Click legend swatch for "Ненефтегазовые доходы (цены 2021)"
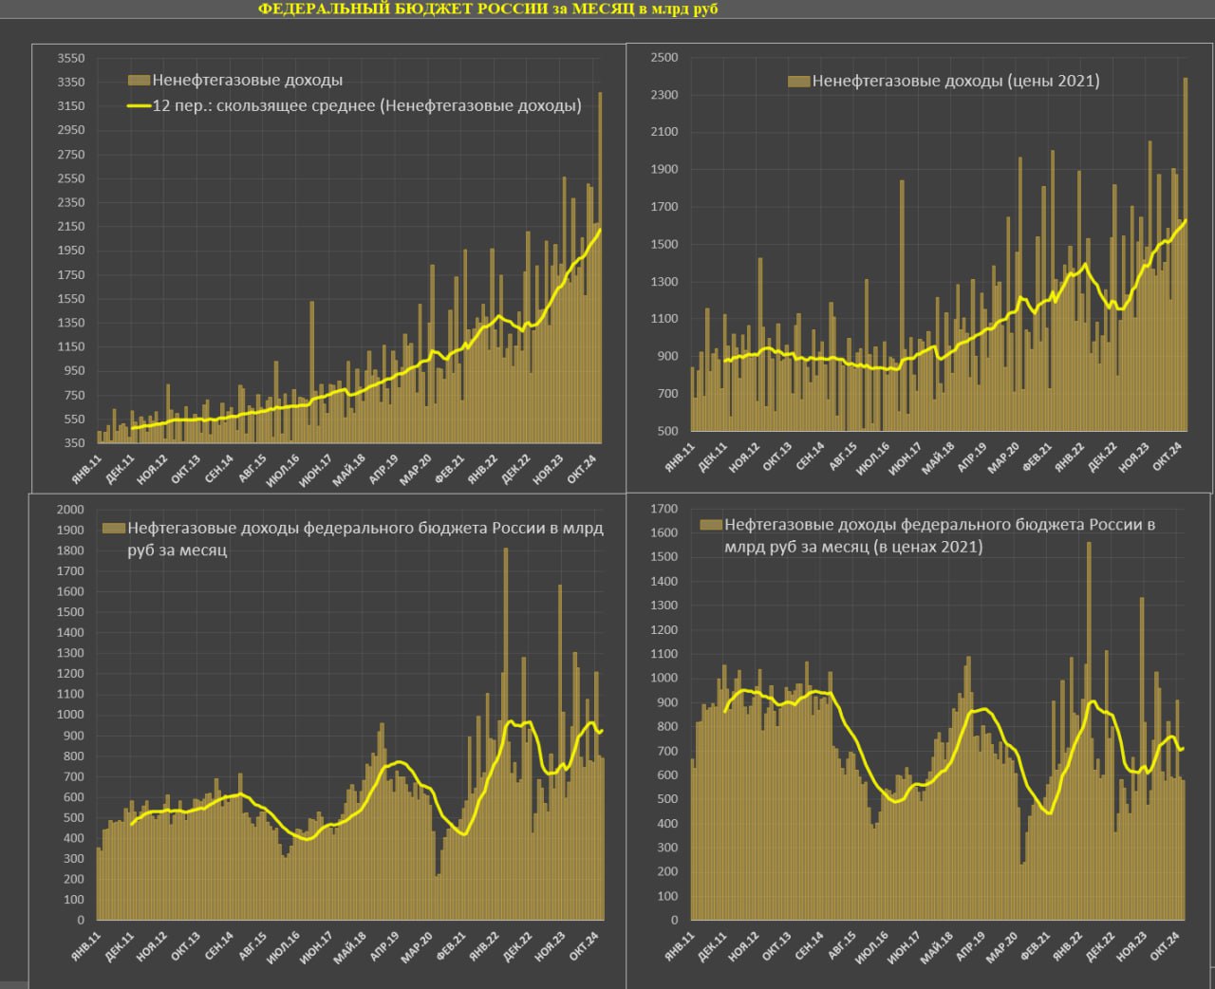1215x989 pixels. pos(798,82)
